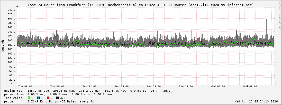Click the Tue 12:00 time axis label
The width and height of the screenshot is (282, 105).
[x=89, y=87]
